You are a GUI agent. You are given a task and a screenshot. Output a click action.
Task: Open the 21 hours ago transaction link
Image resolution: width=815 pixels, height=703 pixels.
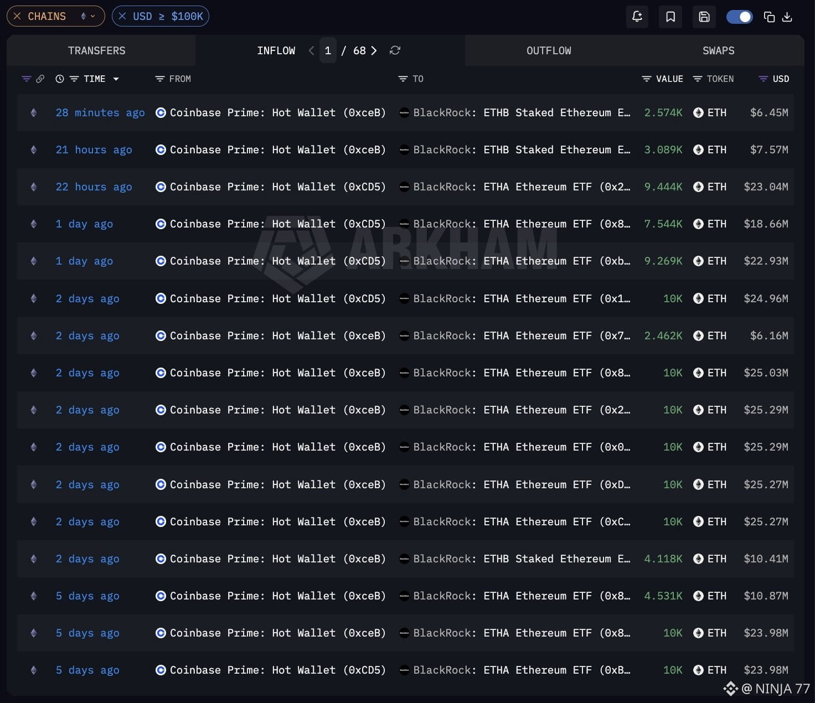[94, 149]
